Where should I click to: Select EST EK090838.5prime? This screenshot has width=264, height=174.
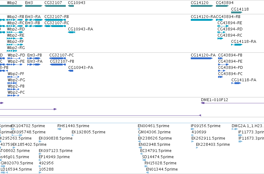tap(40, 141)
